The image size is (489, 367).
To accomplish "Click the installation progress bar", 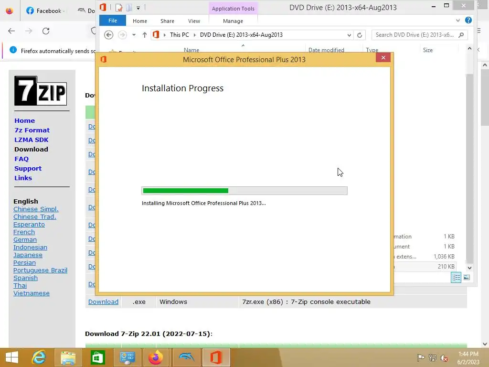I will [x=244, y=191].
